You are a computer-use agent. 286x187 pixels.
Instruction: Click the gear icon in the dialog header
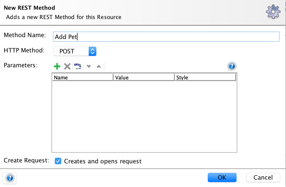click(x=273, y=12)
